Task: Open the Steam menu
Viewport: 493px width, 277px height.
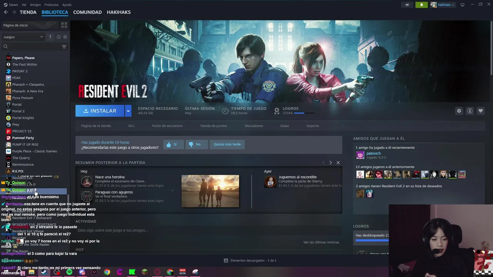Action: click(x=11, y=5)
